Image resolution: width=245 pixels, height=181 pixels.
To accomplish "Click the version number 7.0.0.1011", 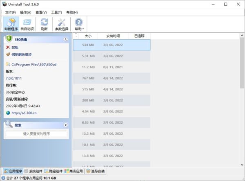I will pos(14,78).
